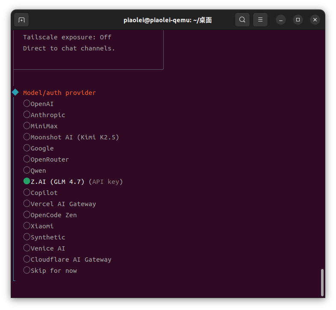Click the terminal's vertical scrollbar thumb
Image resolution: width=336 pixels, height=310 pixels.
point(322,282)
